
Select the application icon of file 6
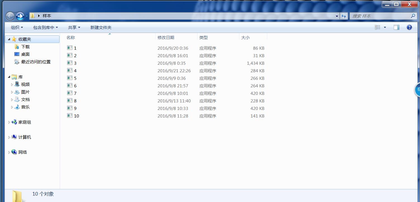[x=70, y=85]
